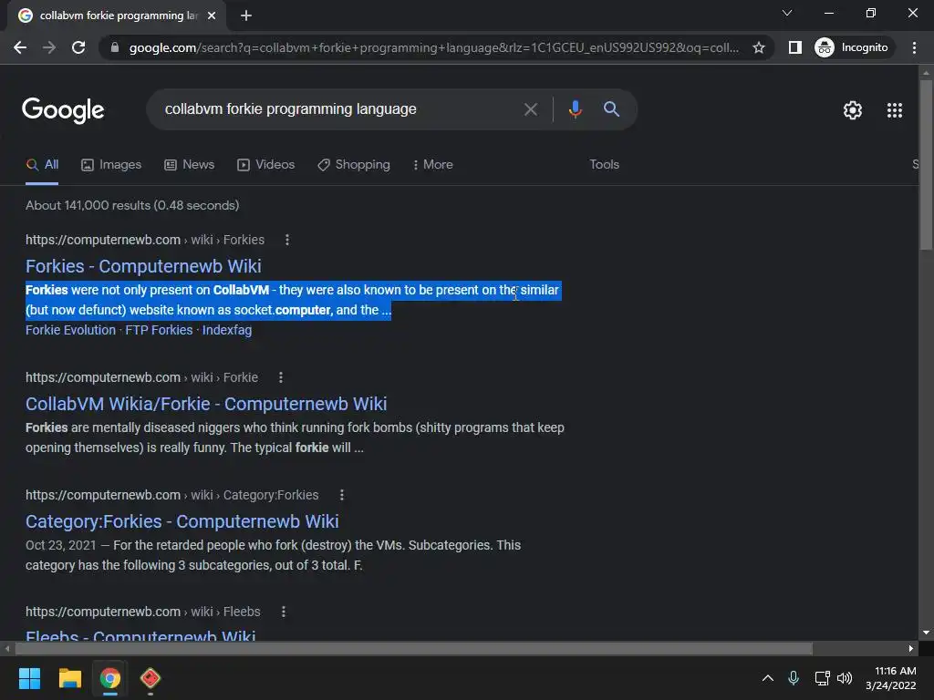
Task: Switch to the Shopping tab
Action: [x=354, y=165]
